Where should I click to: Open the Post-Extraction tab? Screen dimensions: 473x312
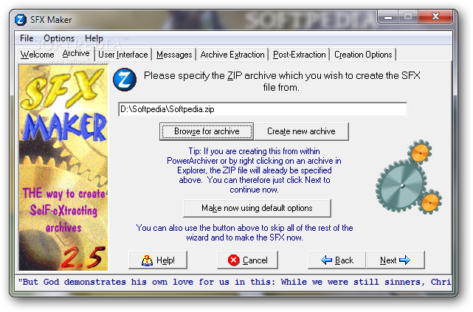(300, 55)
